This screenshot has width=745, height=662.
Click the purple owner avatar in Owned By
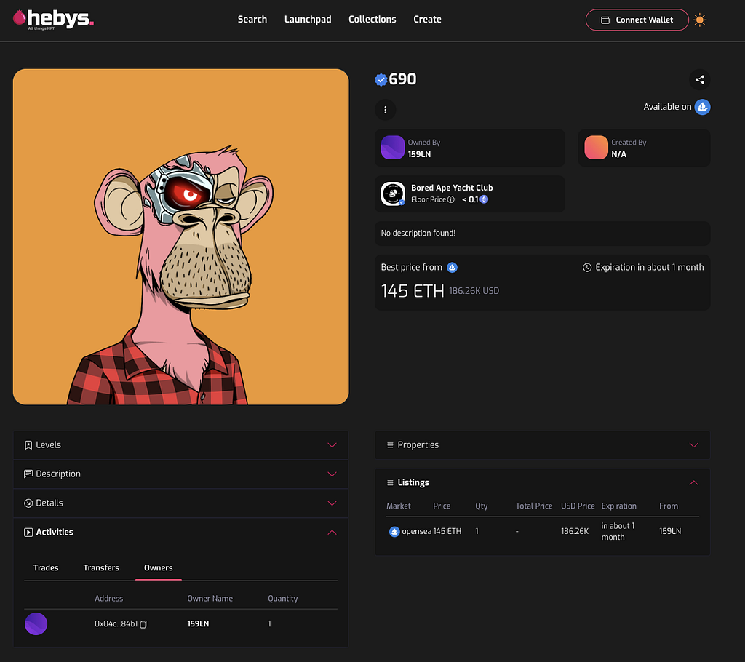coord(393,148)
